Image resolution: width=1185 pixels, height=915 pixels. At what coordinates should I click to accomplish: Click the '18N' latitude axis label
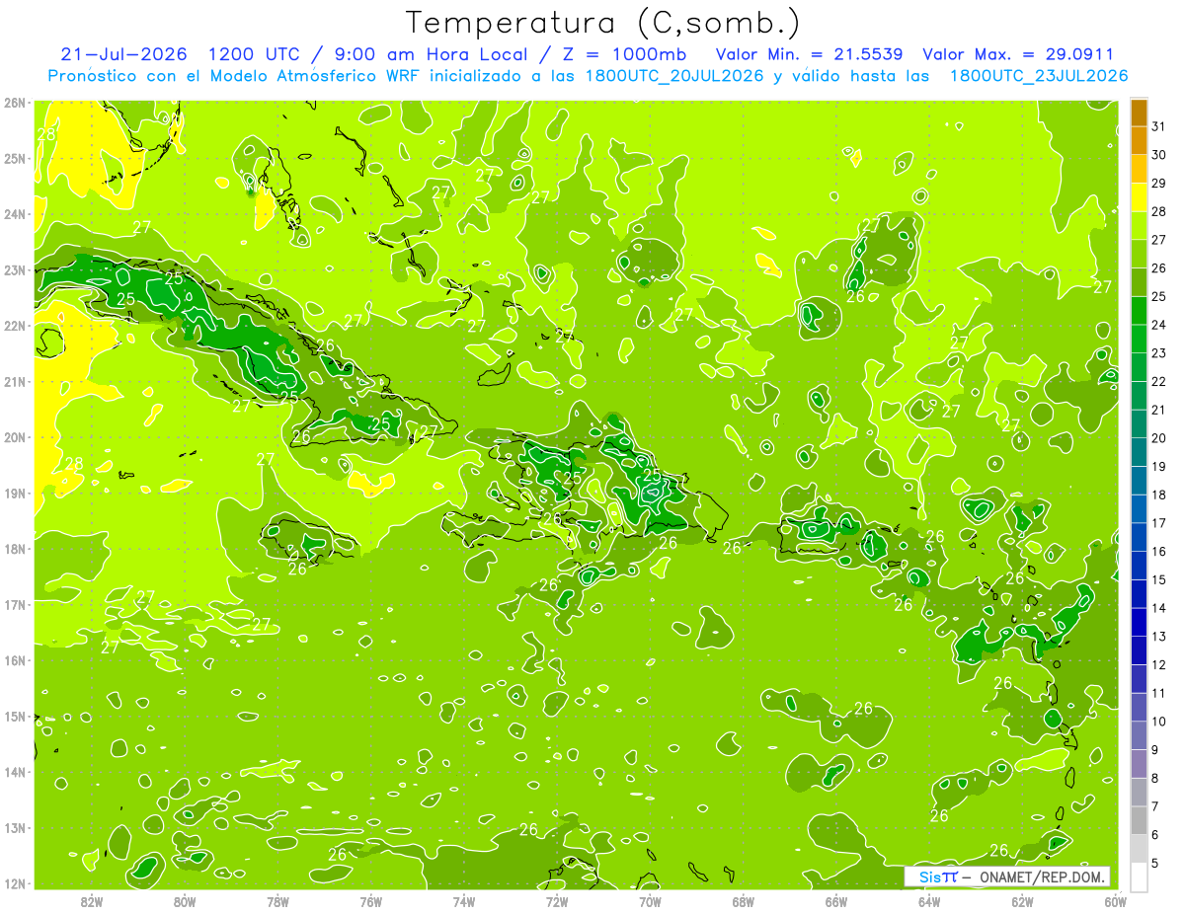click(x=15, y=549)
